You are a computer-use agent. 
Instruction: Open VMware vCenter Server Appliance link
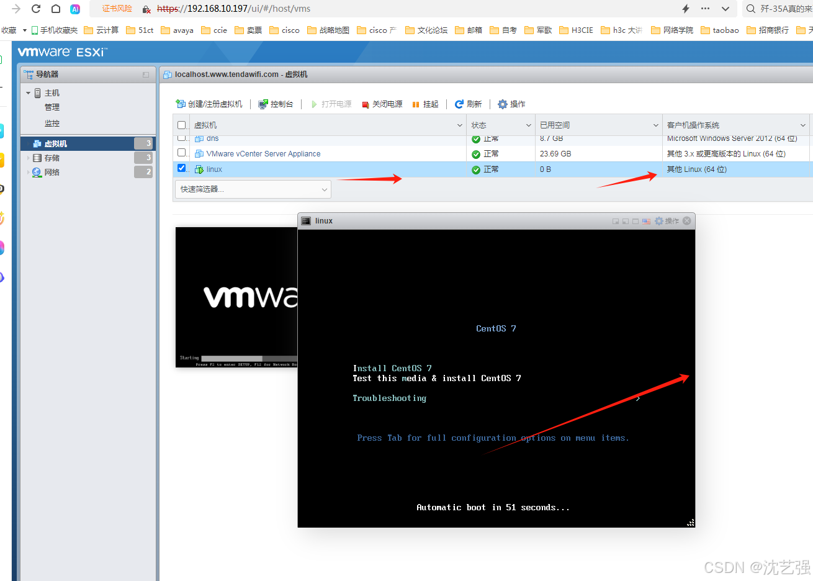263,154
